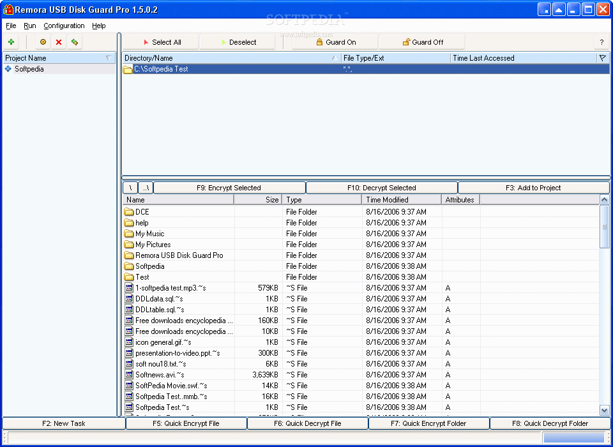Click the progress bar in the status bar

coord(574,437)
